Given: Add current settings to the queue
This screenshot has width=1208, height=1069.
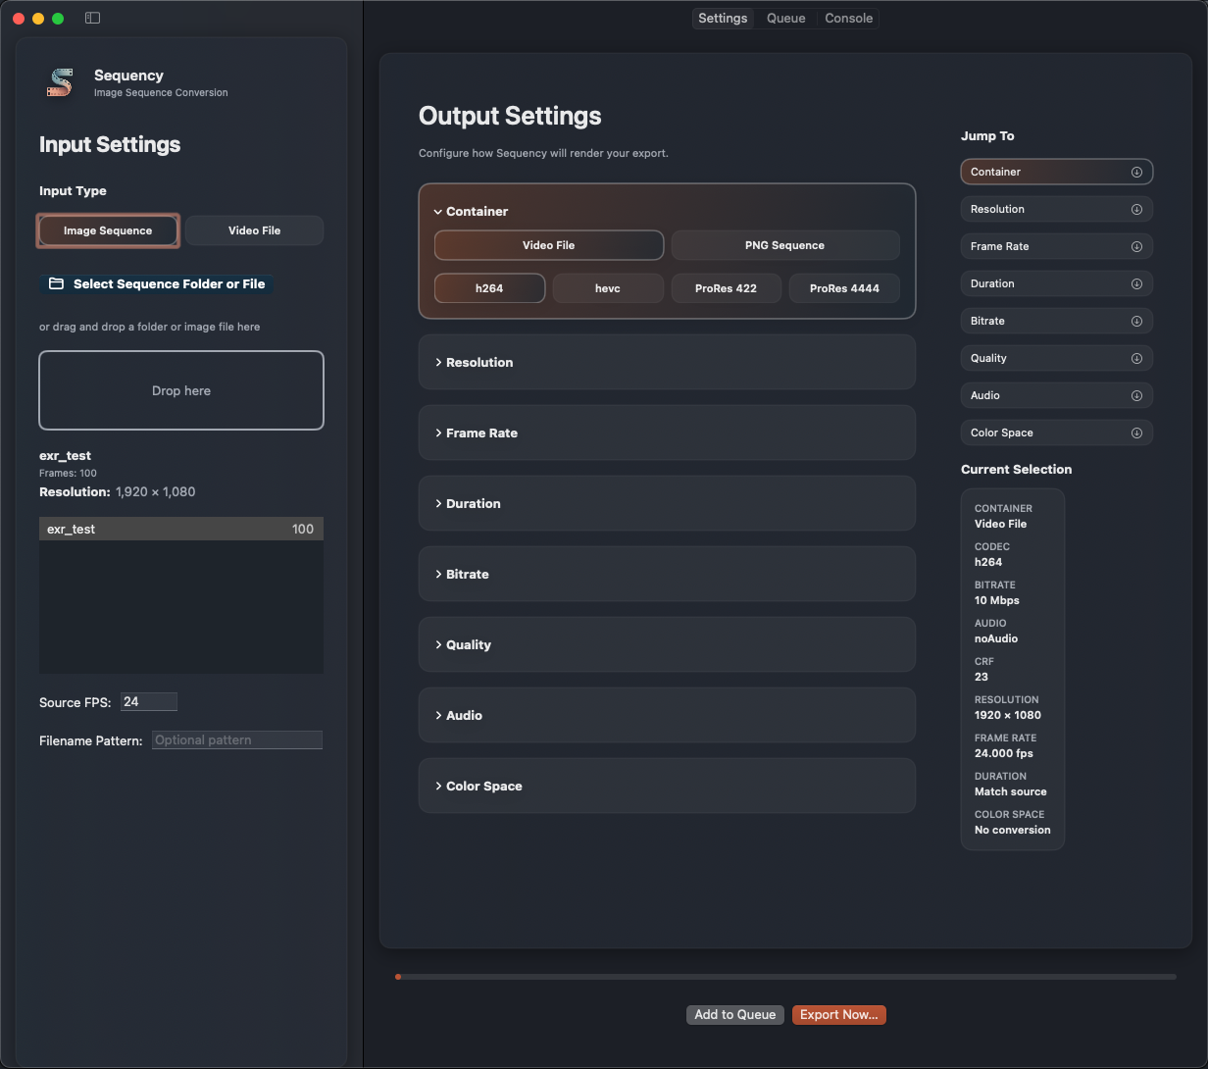Looking at the screenshot, I should pyautogui.click(x=734, y=1015).
